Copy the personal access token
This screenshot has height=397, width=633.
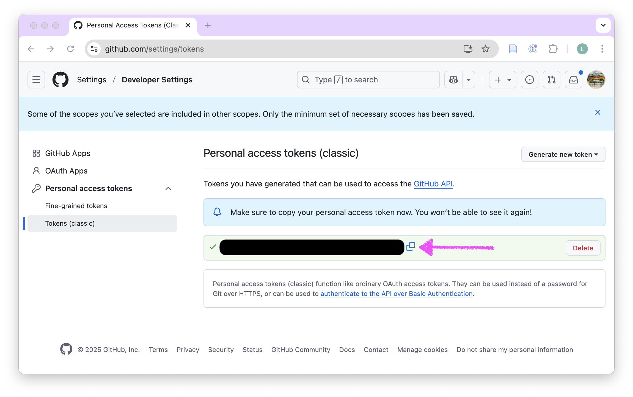click(x=411, y=247)
